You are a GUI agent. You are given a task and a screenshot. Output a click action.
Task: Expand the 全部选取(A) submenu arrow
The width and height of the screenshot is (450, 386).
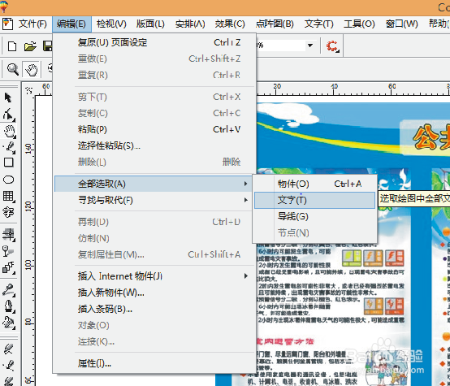[x=245, y=184]
